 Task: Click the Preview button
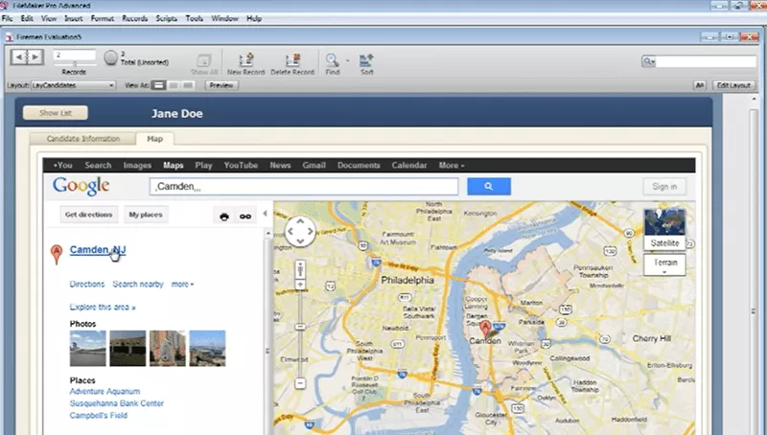tap(221, 85)
